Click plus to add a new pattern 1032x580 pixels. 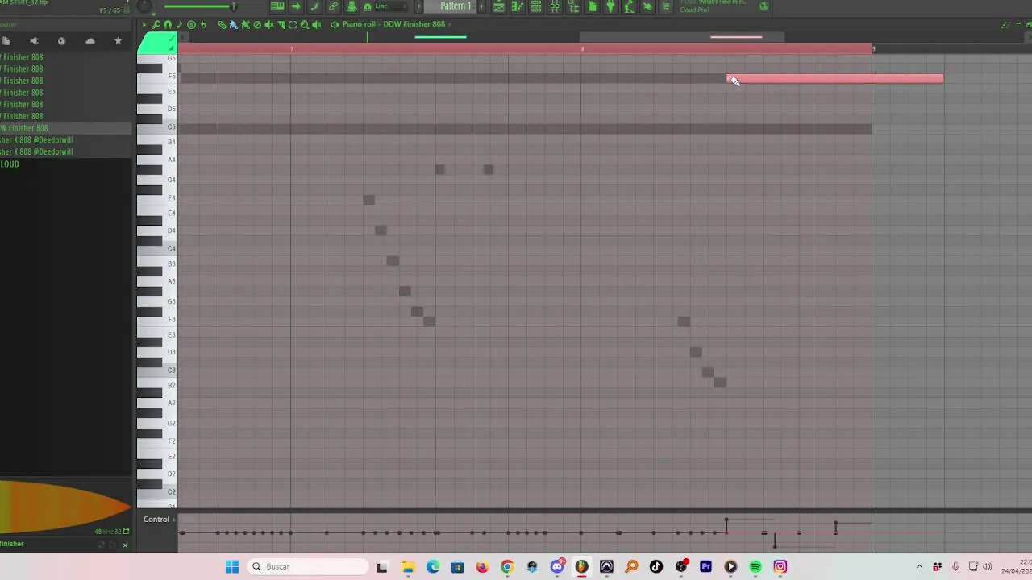click(481, 6)
